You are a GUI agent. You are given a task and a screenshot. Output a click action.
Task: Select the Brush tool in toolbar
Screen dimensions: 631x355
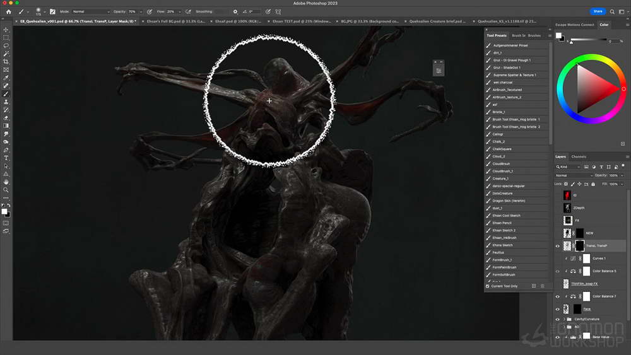click(x=6, y=94)
